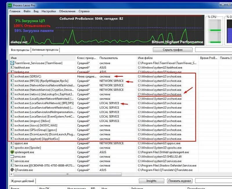
Task: Click the svchost.exe (netsvcs) row icon
Action: [12, 94]
